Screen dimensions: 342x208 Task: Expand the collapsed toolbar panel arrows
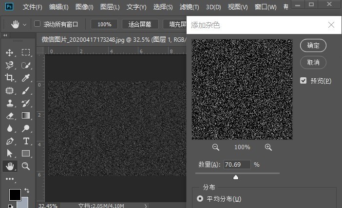(x=5, y=35)
